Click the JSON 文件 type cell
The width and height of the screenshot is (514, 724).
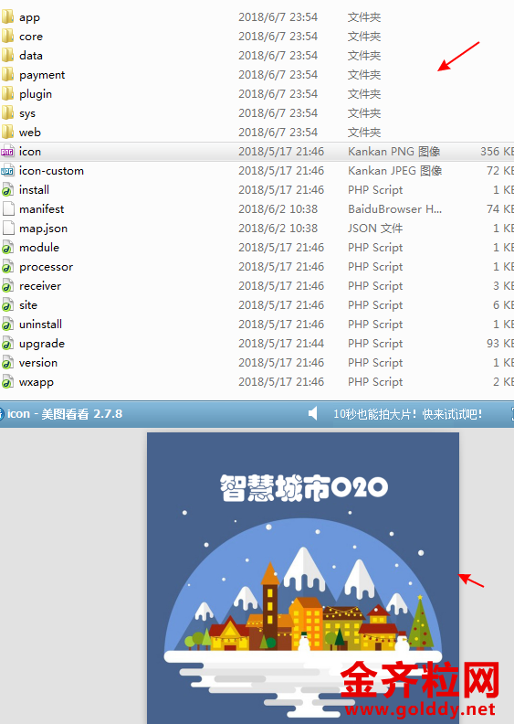(375, 229)
